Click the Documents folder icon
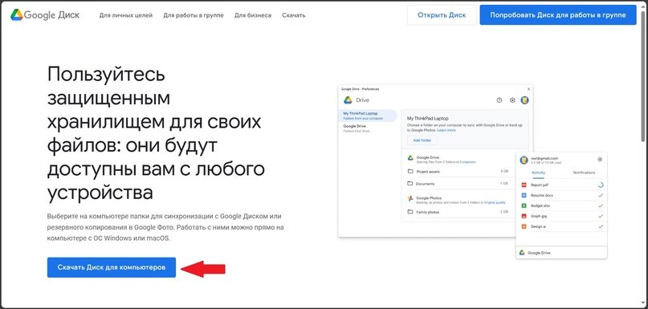The image size is (648, 309). click(410, 184)
